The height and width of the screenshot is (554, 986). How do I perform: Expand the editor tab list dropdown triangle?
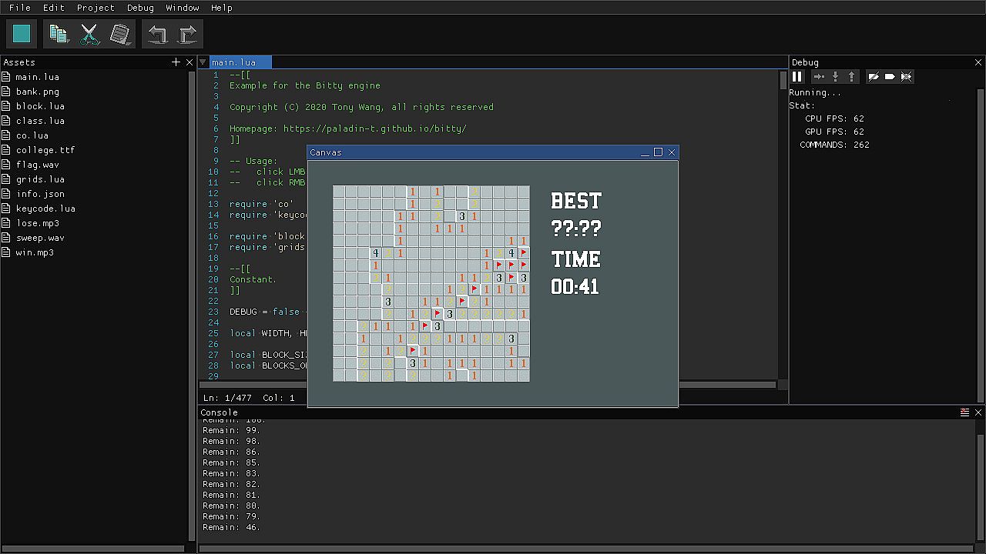point(203,62)
